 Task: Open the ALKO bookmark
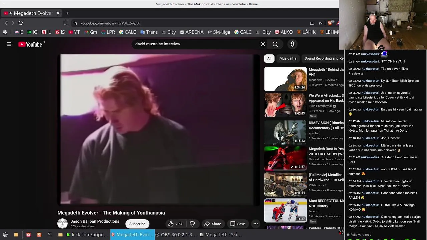284,32
